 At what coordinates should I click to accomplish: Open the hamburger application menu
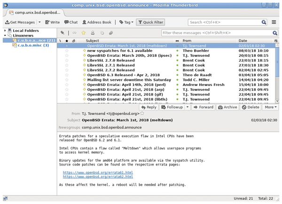pyautogui.click(x=274, y=22)
